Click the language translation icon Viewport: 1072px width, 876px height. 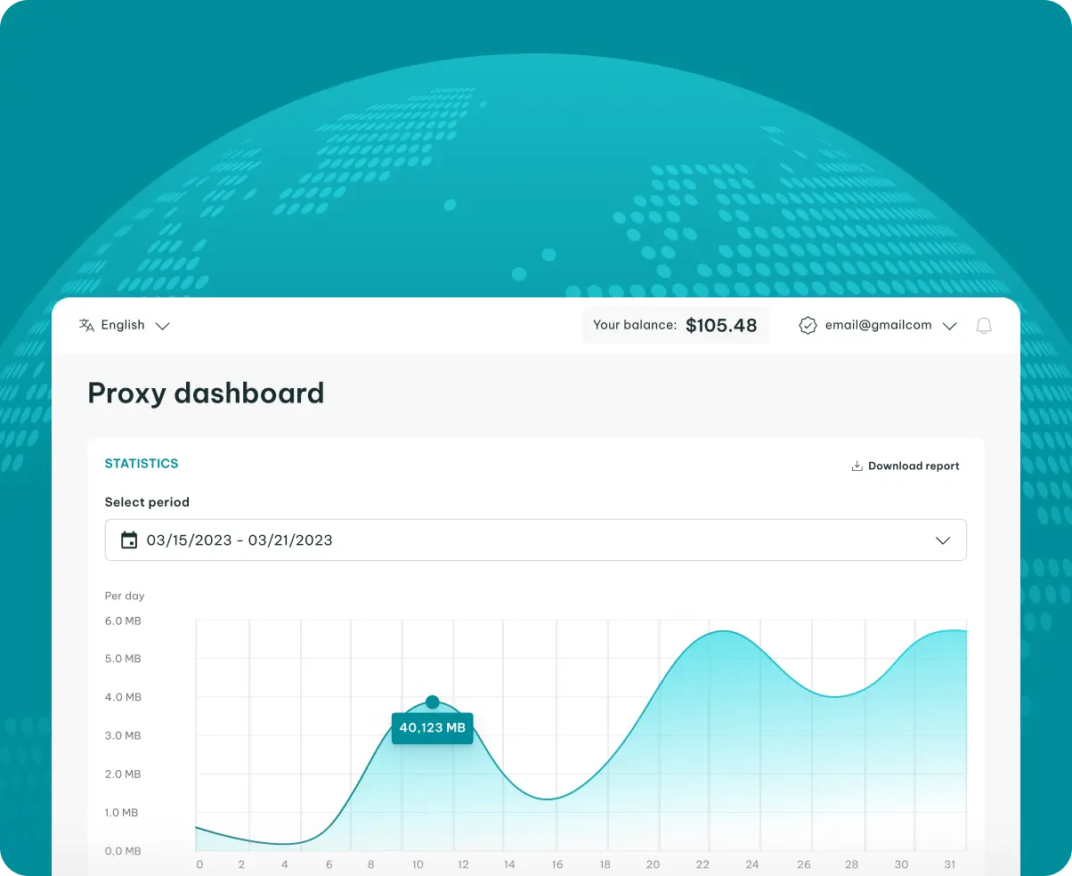click(86, 325)
